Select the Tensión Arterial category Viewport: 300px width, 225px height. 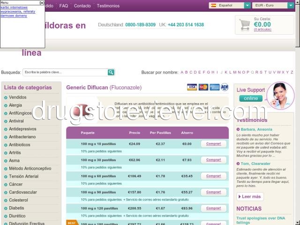coord(24,176)
